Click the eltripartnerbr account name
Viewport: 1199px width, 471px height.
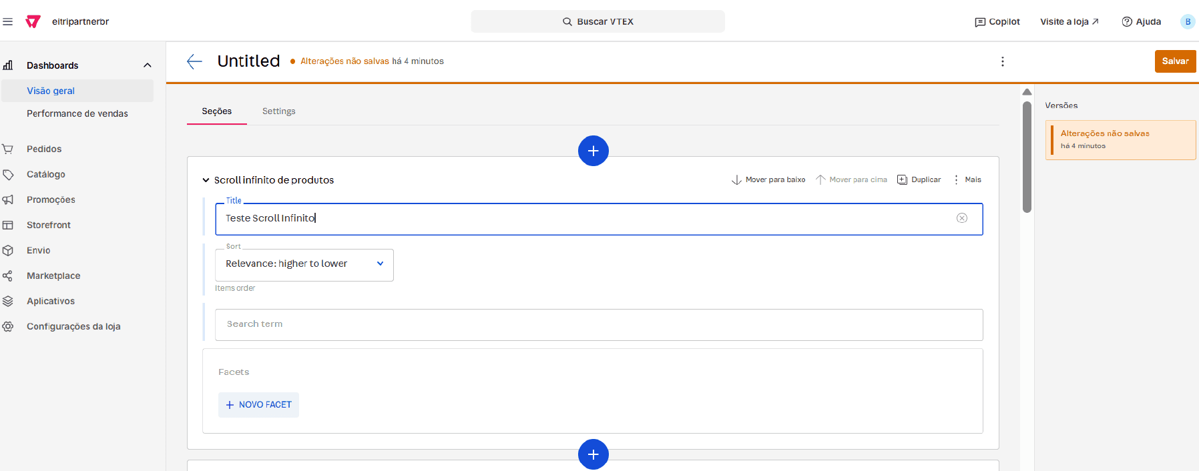click(x=80, y=21)
